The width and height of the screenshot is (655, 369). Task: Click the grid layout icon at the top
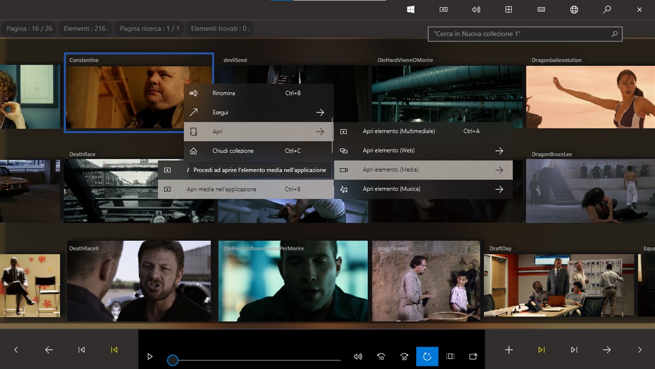[x=508, y=9]
